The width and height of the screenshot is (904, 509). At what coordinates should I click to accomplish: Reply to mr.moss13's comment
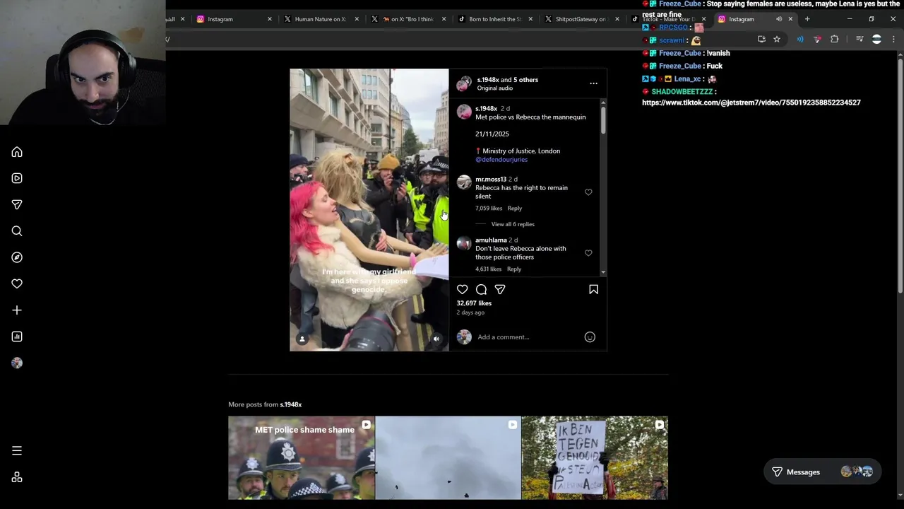pos(515,209)
